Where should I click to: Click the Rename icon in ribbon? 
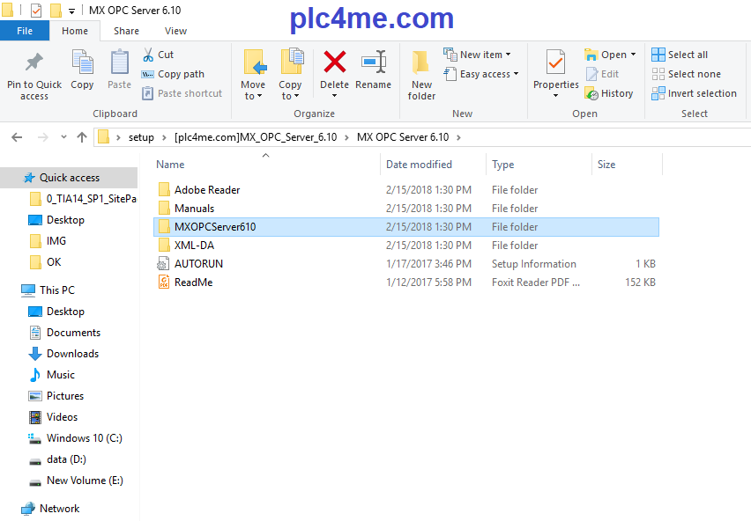point(374,62)
